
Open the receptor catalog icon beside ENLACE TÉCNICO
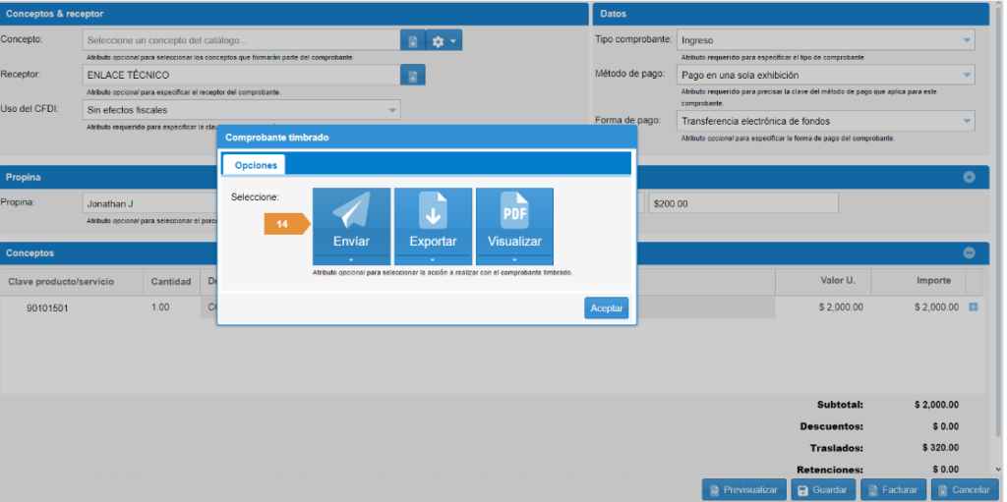click(x=413, y=76)
